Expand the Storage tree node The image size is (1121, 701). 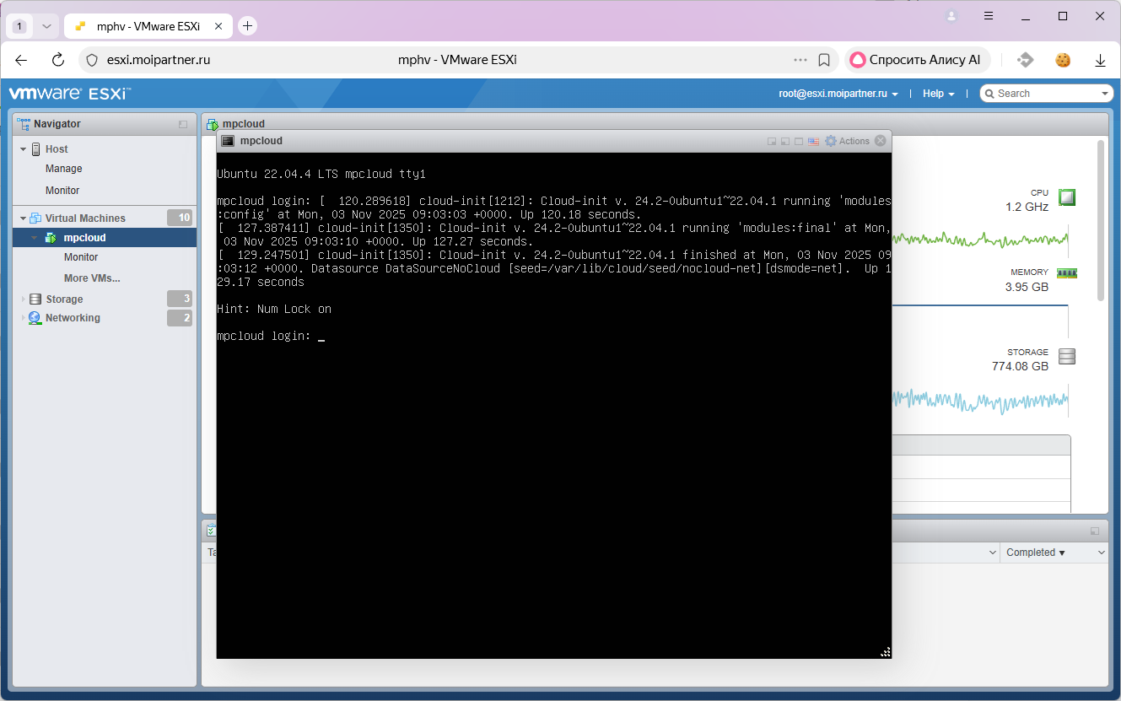(x=24, y=299)
